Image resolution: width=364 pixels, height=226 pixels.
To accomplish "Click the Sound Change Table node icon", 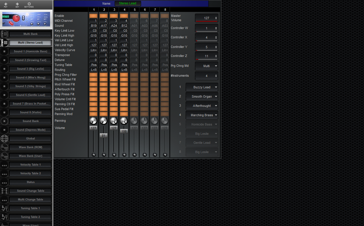I will tap(4, 191).
